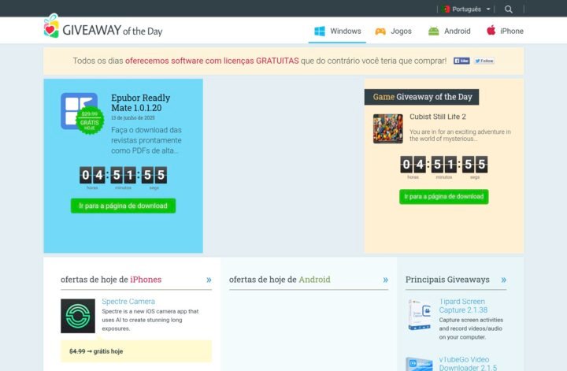This screenshot has width=567, height=371.
Task: Switch to the Android tab
Action: [x=449, y=31]
